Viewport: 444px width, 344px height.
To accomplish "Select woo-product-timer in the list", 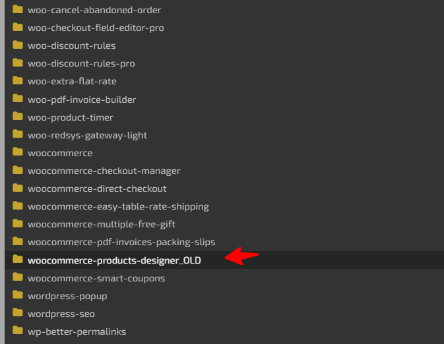I will pyautogui.click(x=71, y=117).
